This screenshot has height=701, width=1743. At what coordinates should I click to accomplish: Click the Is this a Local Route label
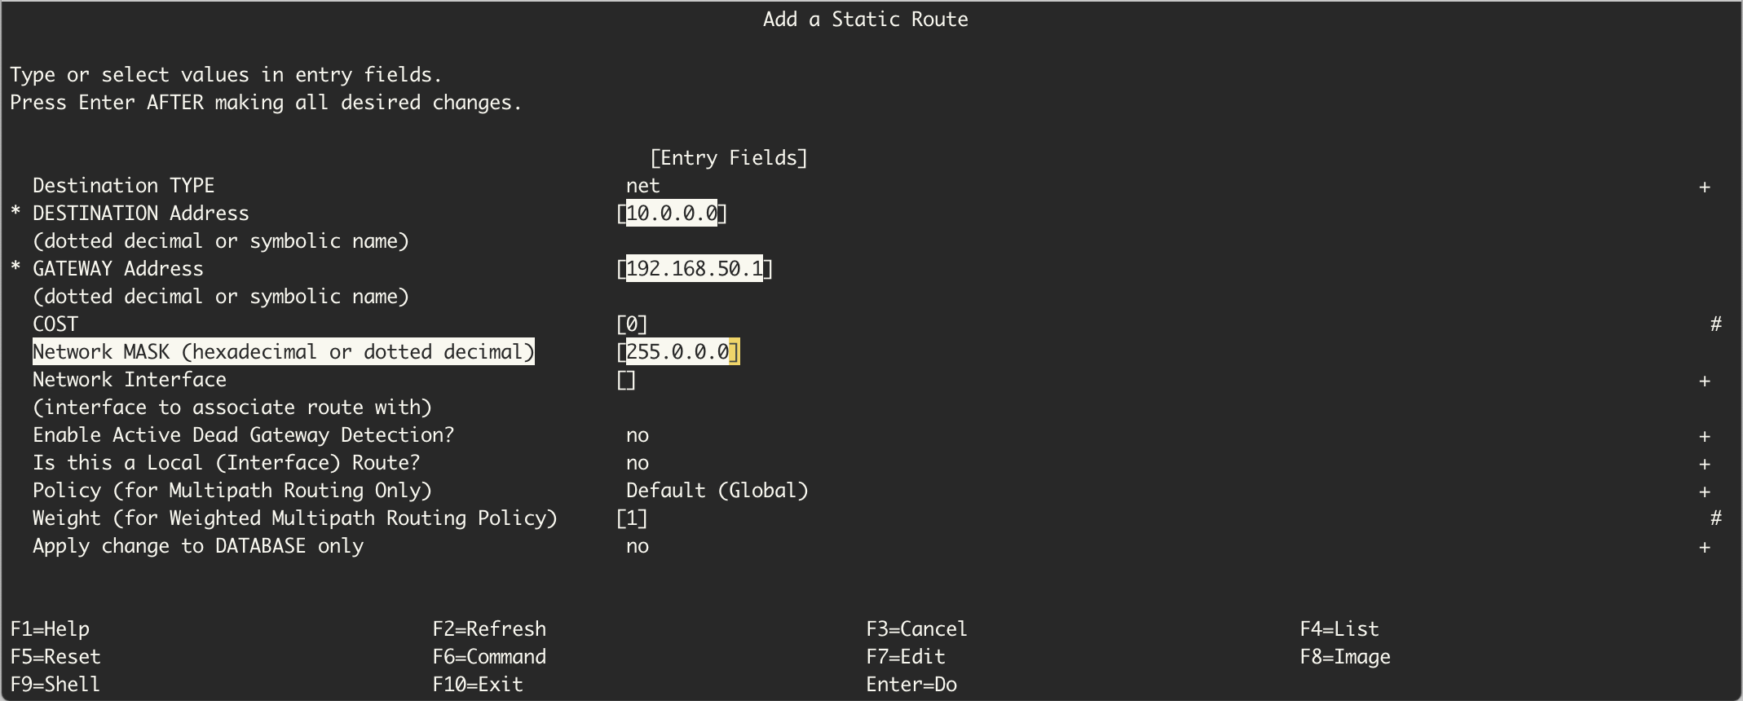pyautogui.click(x=227, y=463)
